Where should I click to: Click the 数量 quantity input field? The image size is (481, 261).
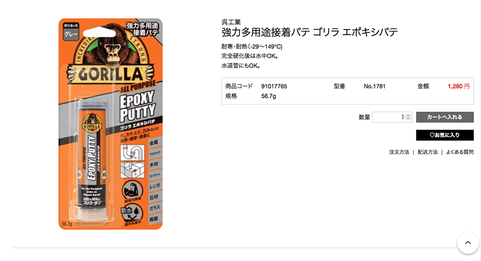point(392,117)
